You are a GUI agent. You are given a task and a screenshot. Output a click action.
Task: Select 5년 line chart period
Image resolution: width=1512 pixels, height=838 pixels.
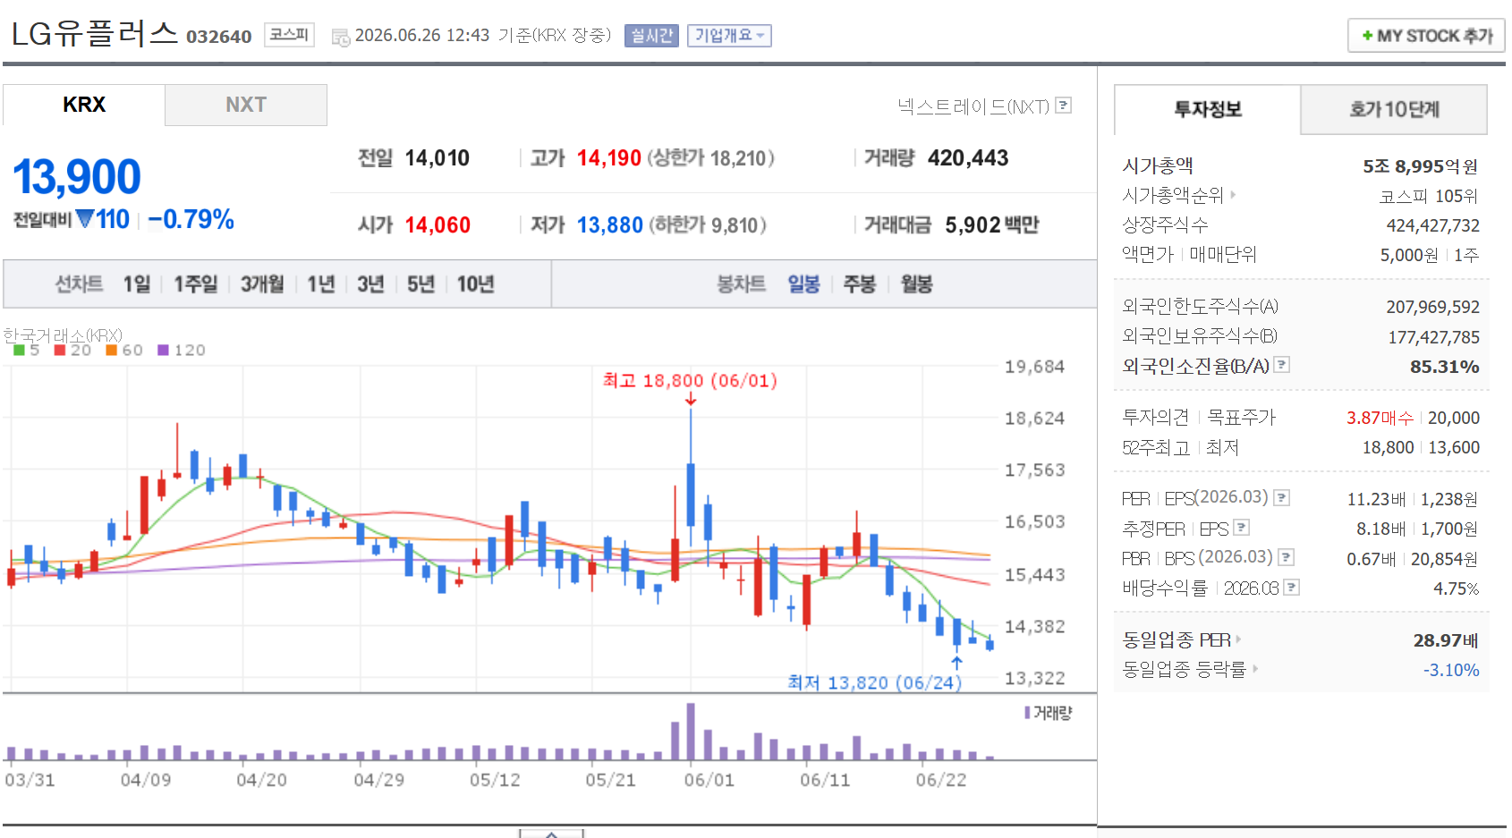[420, 284]
